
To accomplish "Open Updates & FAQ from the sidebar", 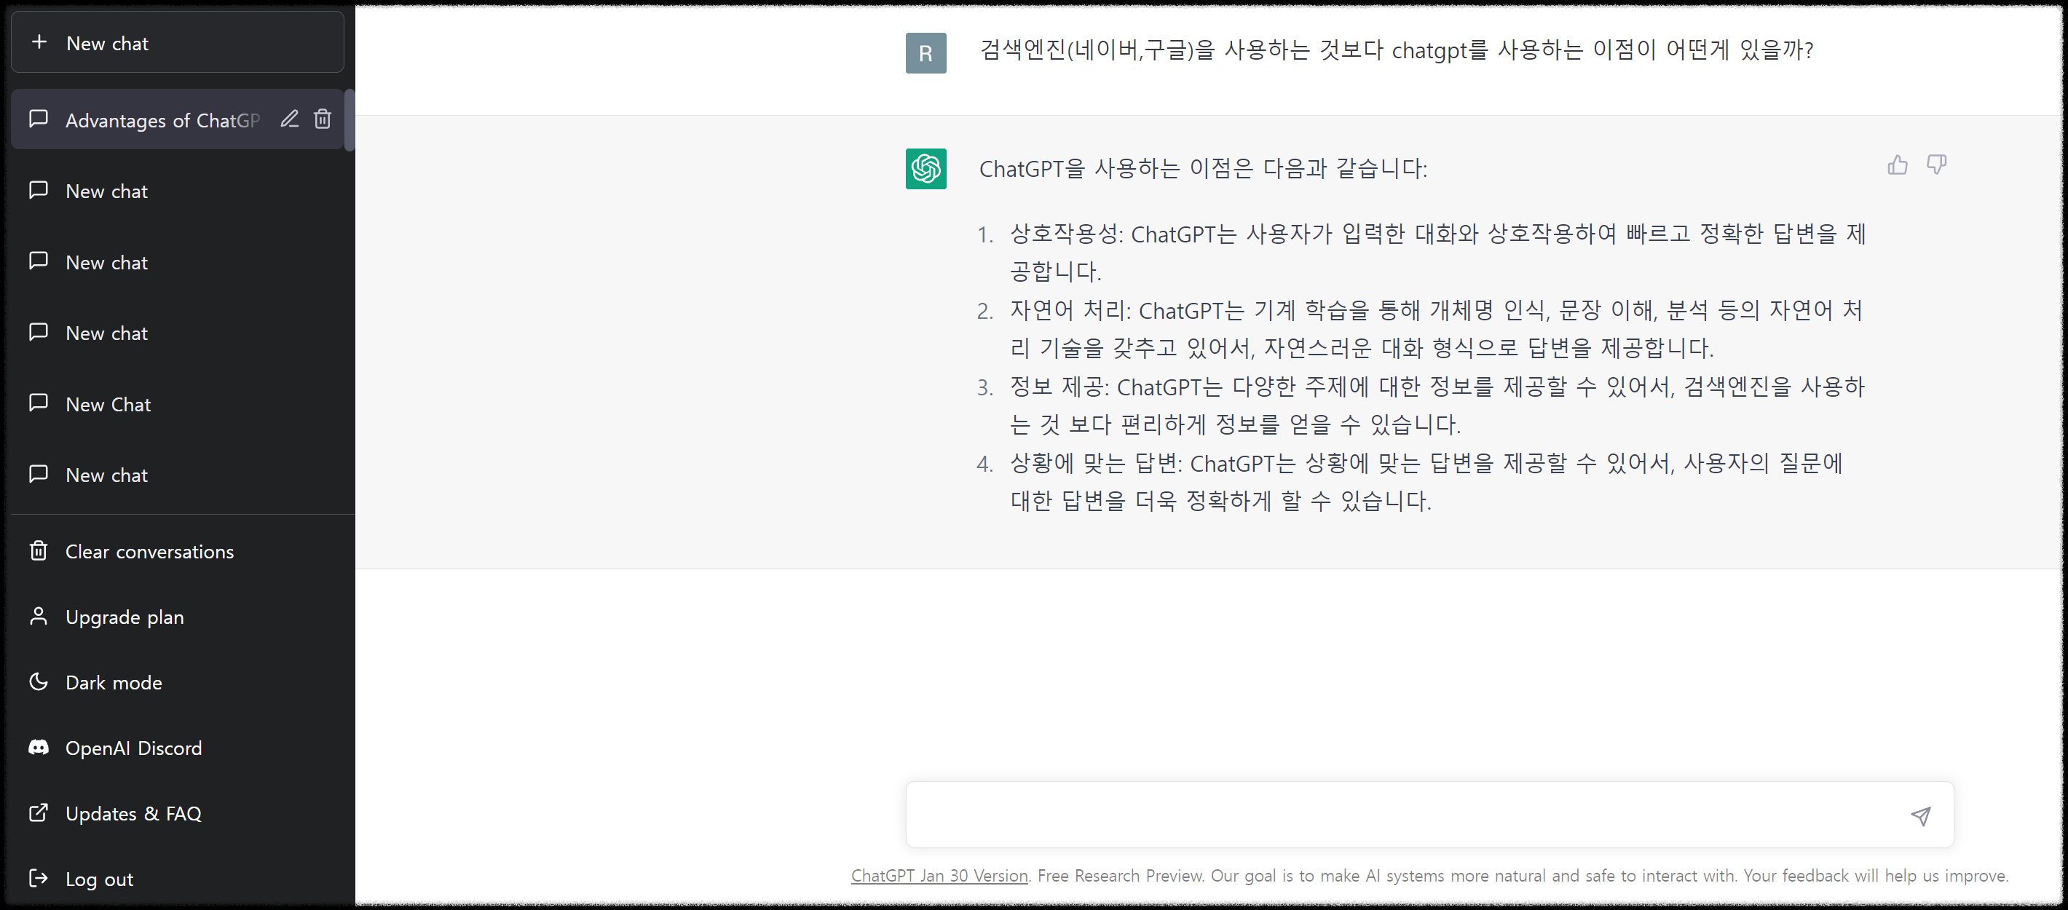I will tap(178, 813).
